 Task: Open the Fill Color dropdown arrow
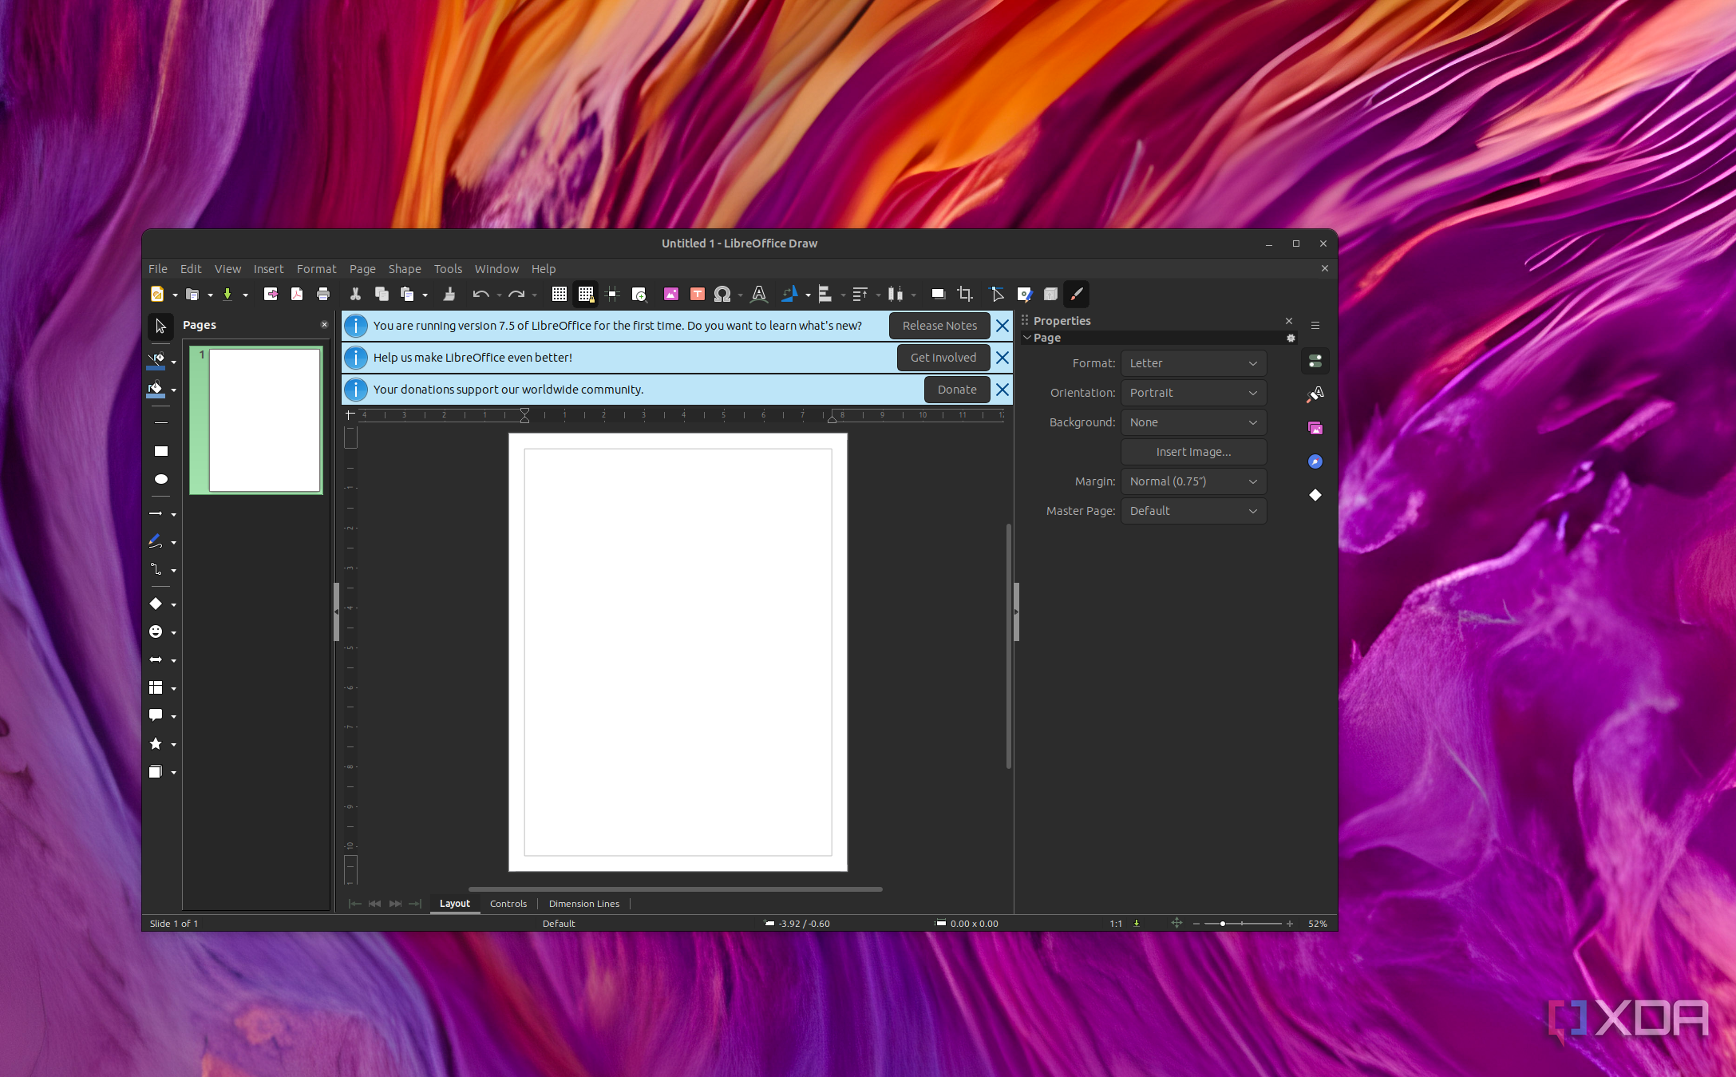coord(173,390)
